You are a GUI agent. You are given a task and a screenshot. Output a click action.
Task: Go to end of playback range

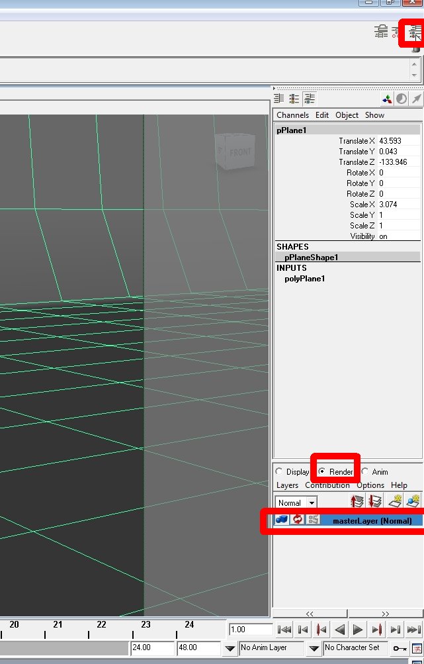[414, 630]
